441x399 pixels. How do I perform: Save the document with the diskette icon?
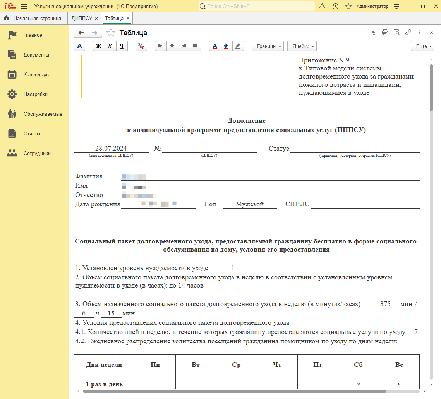(373, 33)
